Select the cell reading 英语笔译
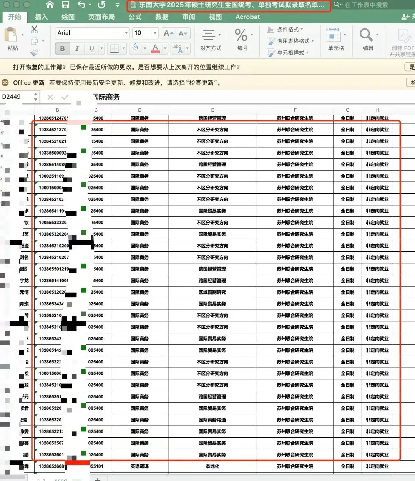Image resolution: width=415 pixels, height=481 pixels. (139, 466)
